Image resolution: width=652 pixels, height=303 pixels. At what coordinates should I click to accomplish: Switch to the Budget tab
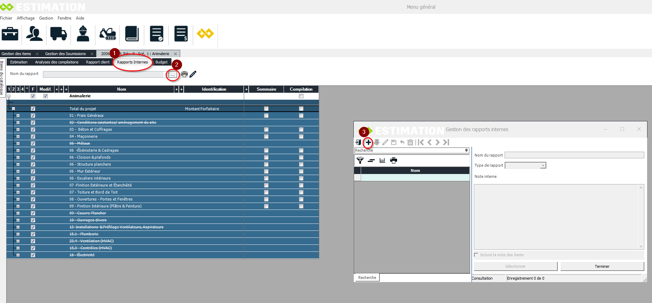point(161,62)
